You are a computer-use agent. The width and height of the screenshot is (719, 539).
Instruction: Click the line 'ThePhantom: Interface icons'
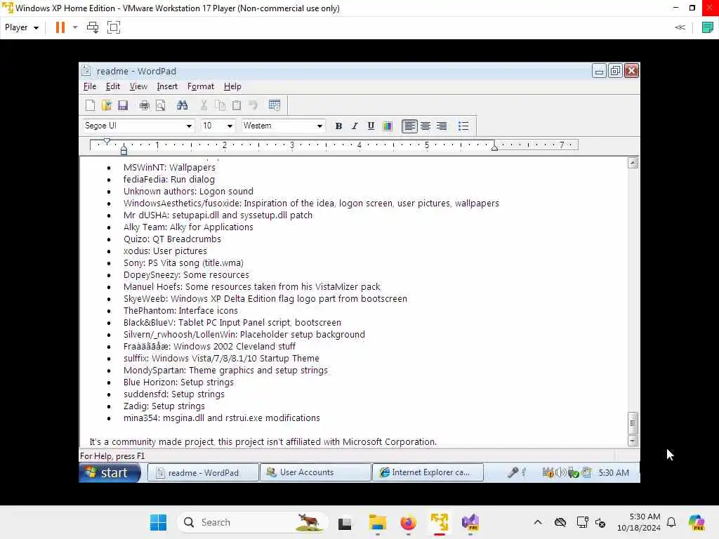180,310
